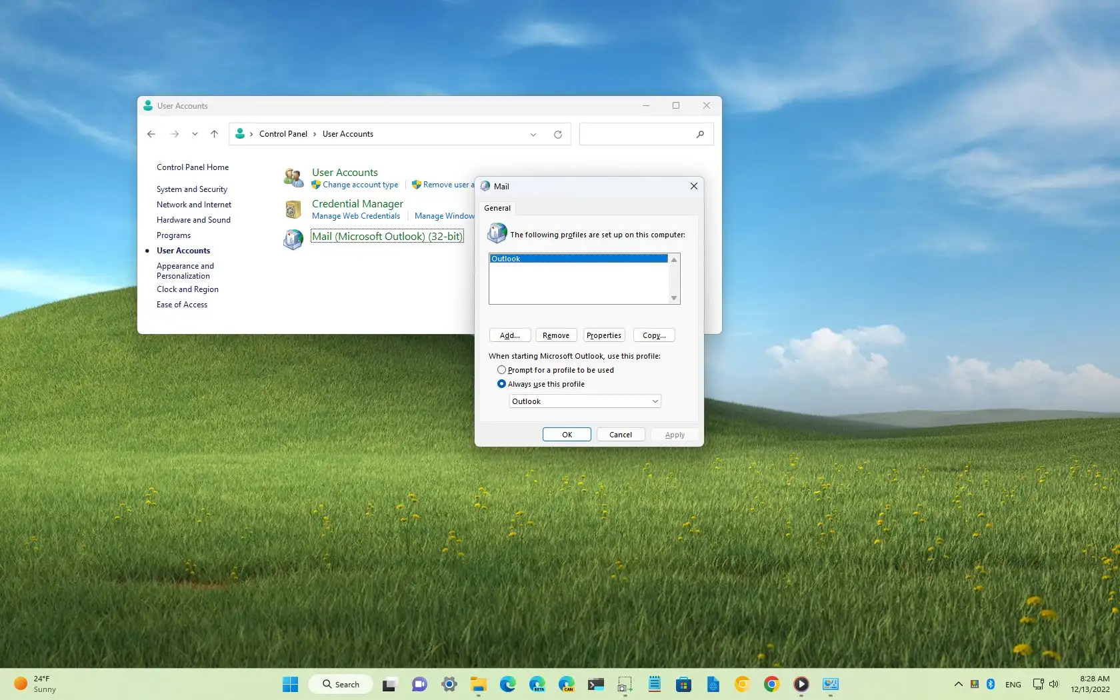The width and height of the screenshot is (1120, 700).
Task: Click the Control Panel taskbar icon
Action: tap(831, 684)
